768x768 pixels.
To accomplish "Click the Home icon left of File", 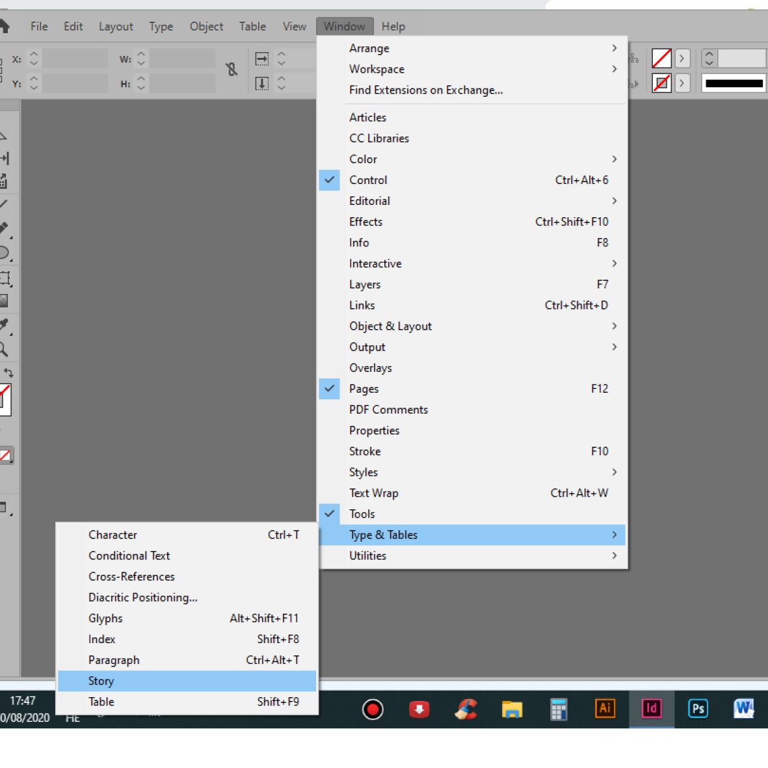I will point(4,26).
